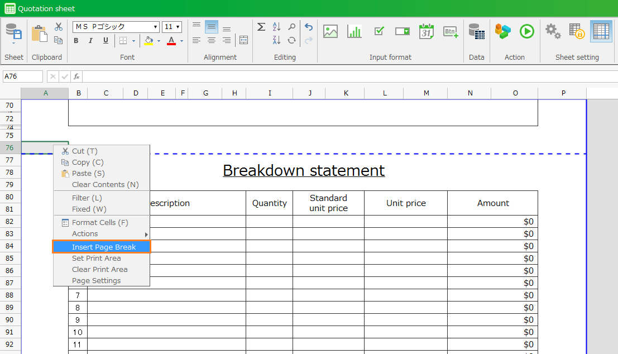Toggle underline formatting
The height and width of the screenshot is (354, 618).
(x=106, y=41)
